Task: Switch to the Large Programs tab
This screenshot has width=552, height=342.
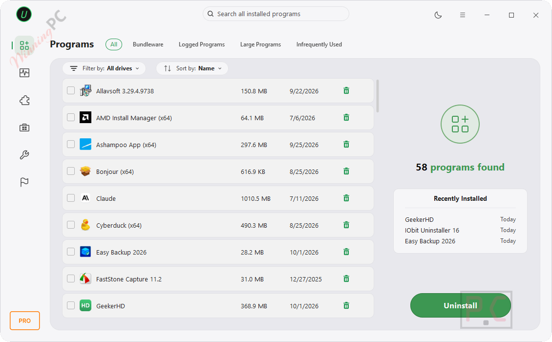Action: point(260,44)
